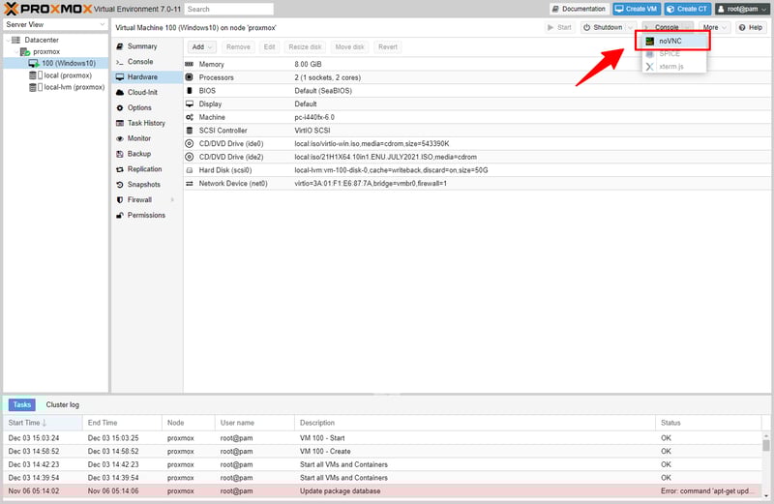Open the Backup section
Screen dimensions: 774x504
138,154
